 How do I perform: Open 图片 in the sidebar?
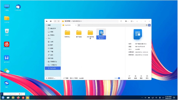tap(51, 45)
